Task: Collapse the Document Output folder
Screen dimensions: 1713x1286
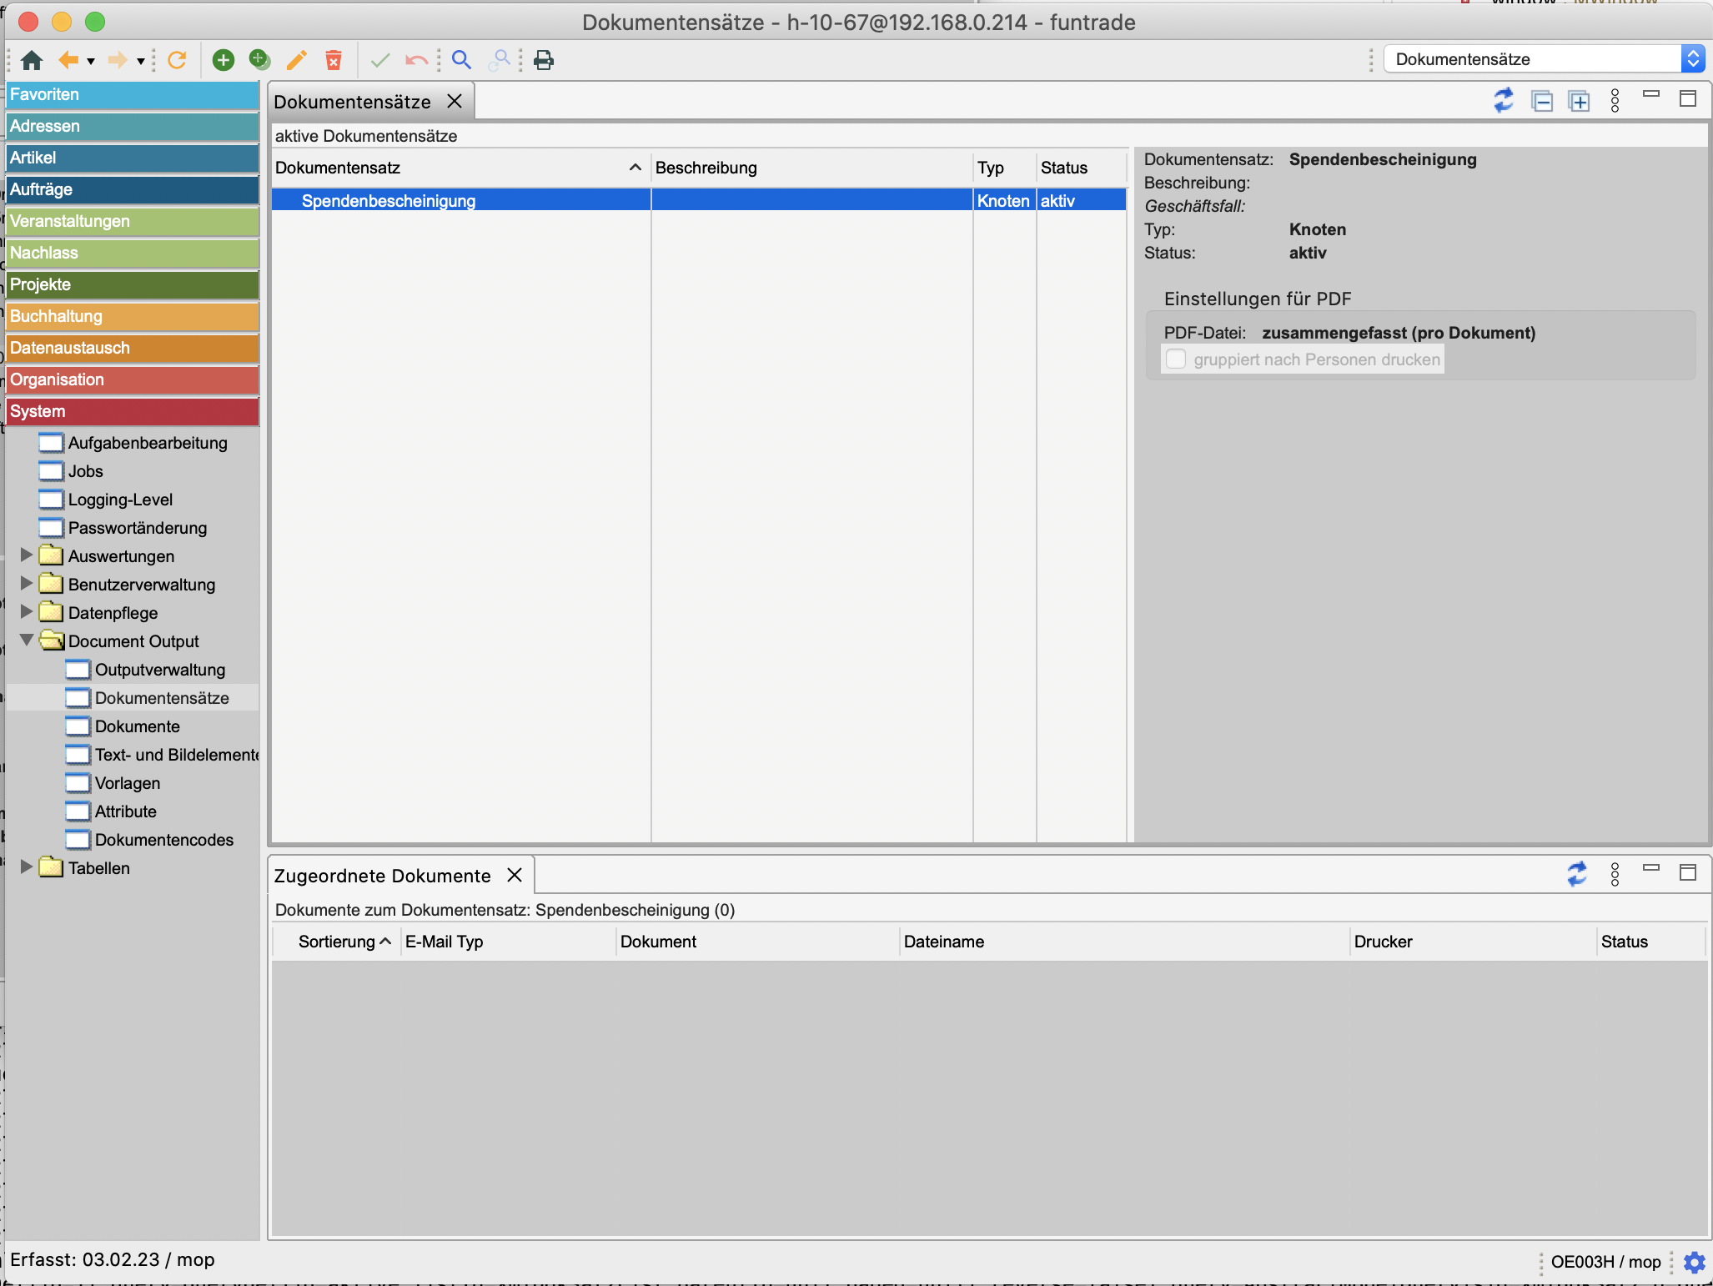Action: [27, 640]
